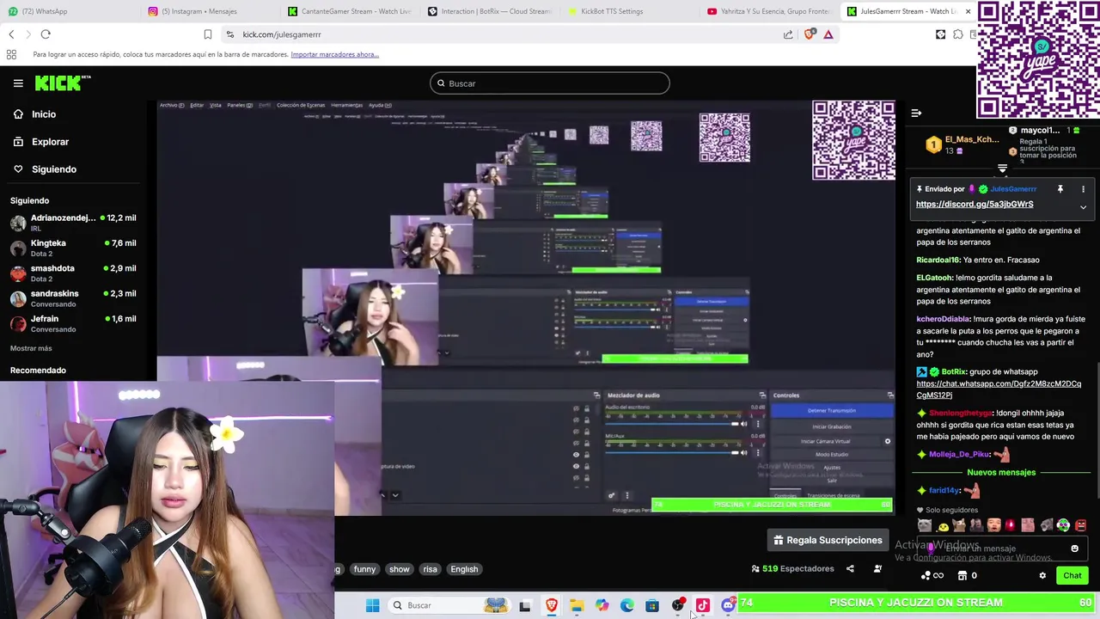Image resolution: width=1100 pixels, height=619 pixels.
Task: Open Windows Start menu
Action: tap(372, 605)
